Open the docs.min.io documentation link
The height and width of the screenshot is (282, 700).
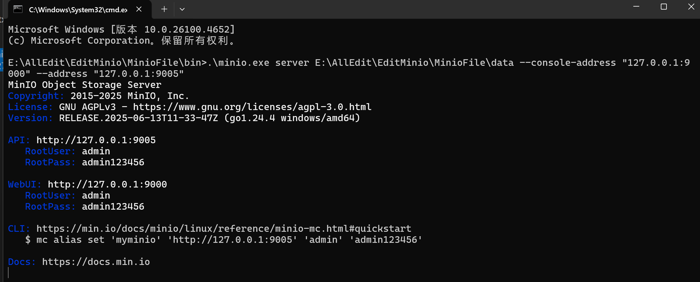96,262
